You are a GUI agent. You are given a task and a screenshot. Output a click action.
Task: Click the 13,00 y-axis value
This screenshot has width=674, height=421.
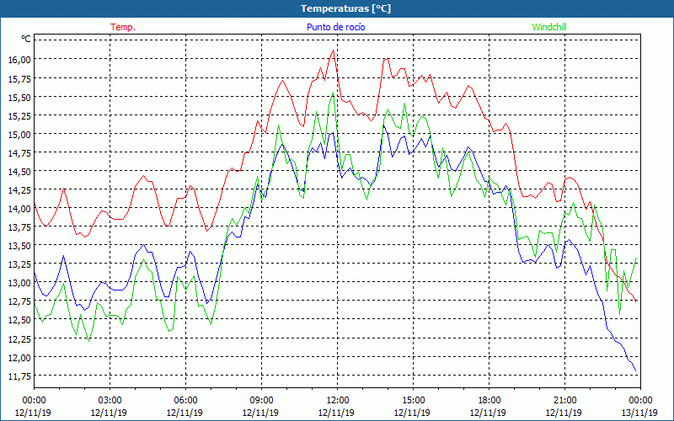(19, 283)
